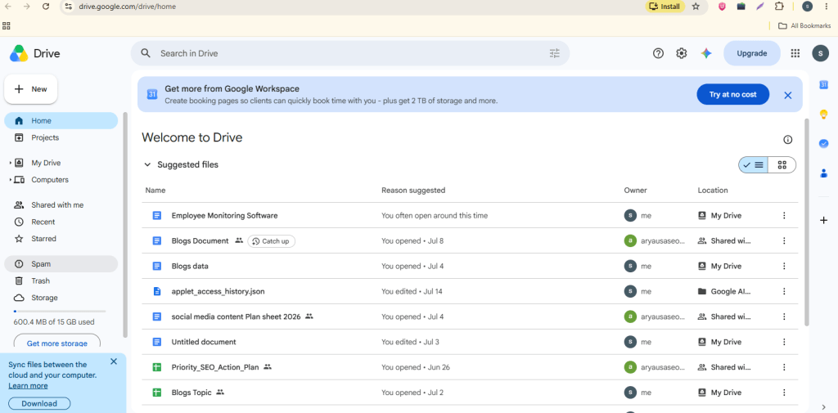Dismiss the Google Workspace banner
The image size is (838, 413).
coord(787,95)
